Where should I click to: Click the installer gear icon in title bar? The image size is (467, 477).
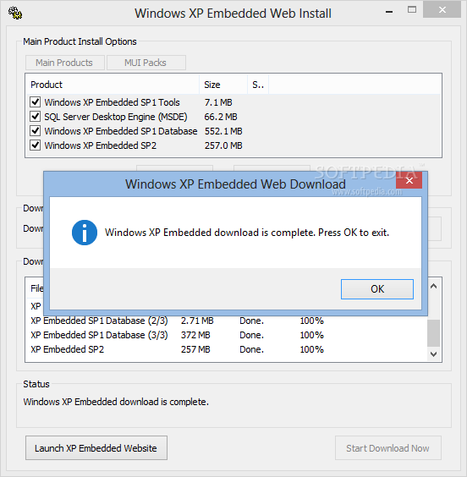(x=15, y=13)
